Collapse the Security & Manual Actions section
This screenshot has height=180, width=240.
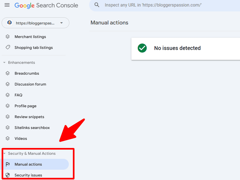4,153
